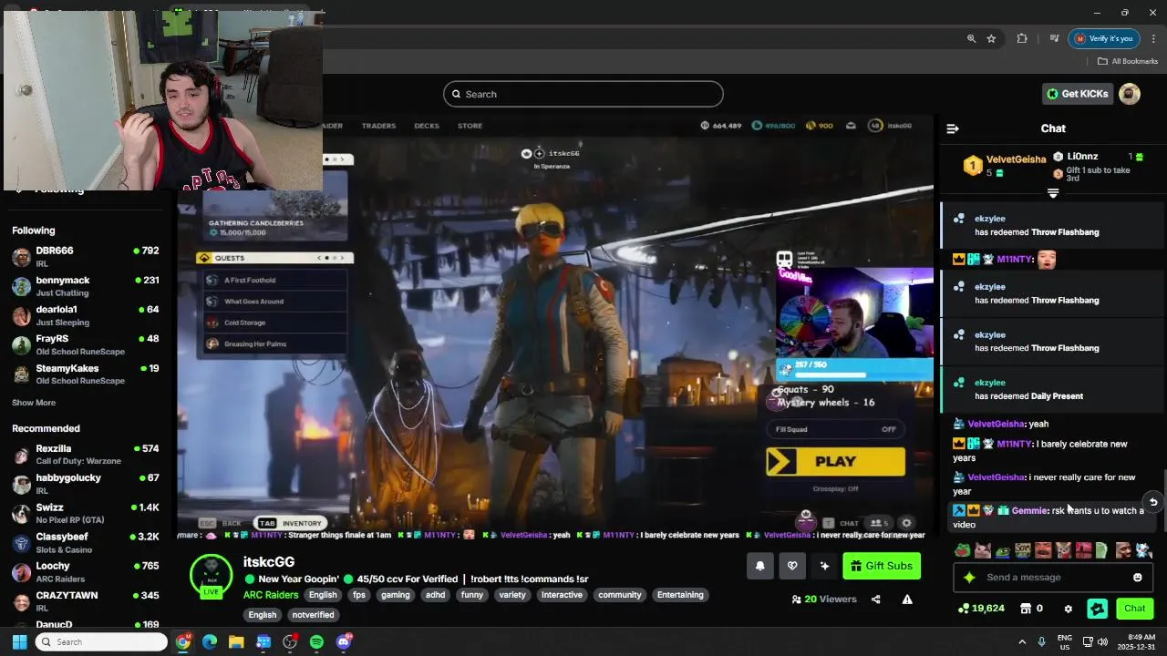Open File Explorer from the taskbar
The width and height of the screenshot is (1167, 656).
236,642
